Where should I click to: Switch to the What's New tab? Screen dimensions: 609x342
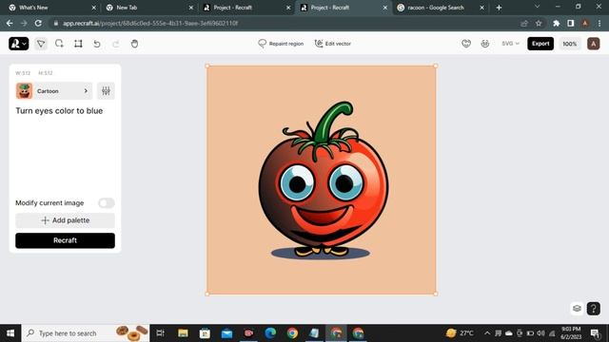50,8
